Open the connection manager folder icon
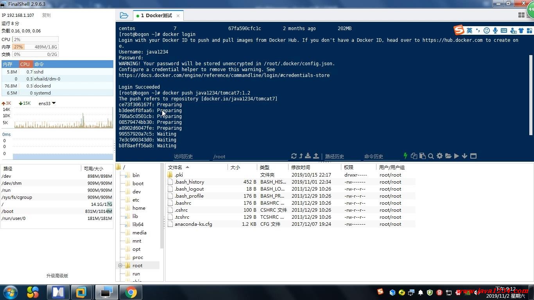The image size is (534, 300). tap(124, 15)
